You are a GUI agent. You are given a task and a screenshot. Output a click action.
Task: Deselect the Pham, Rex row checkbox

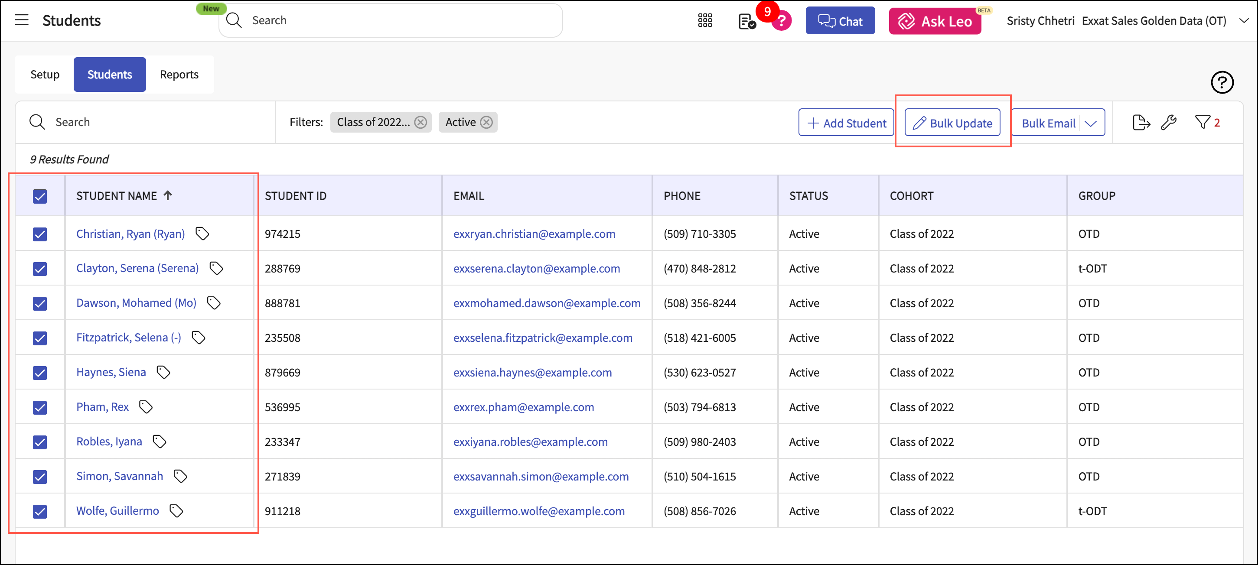point(40,407)
